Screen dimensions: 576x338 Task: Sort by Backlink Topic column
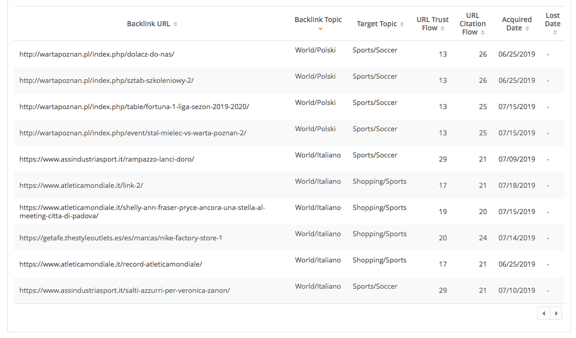pyautogui.click(x=320, y=29)
